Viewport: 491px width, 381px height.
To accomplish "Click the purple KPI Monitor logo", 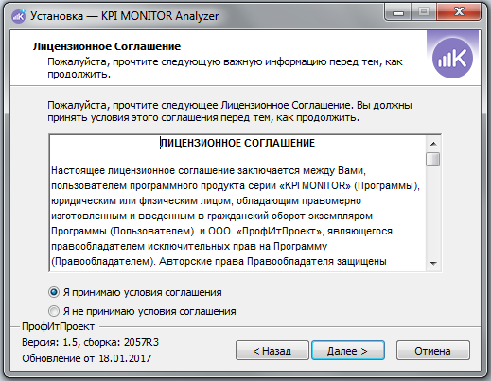I will click(452, 58).
